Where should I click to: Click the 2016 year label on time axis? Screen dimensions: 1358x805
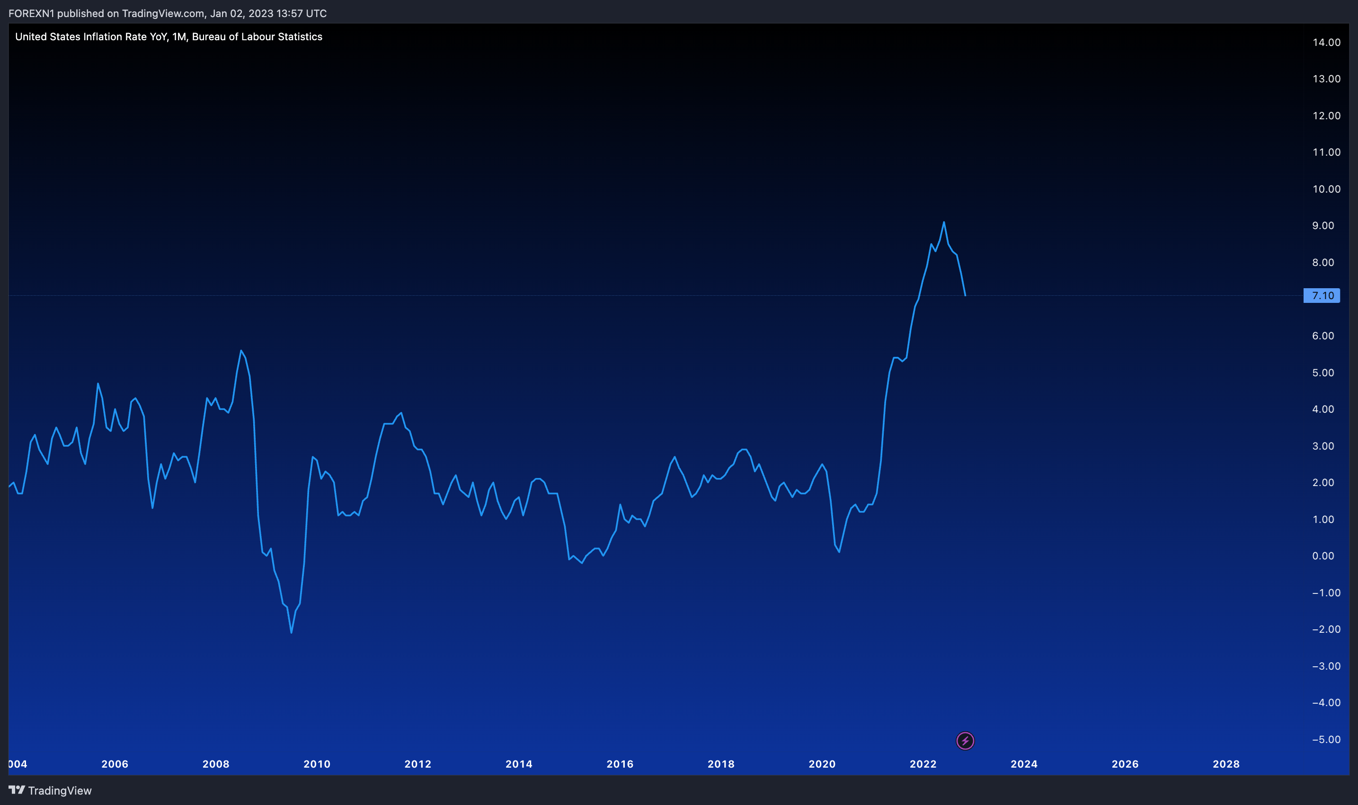620,764
